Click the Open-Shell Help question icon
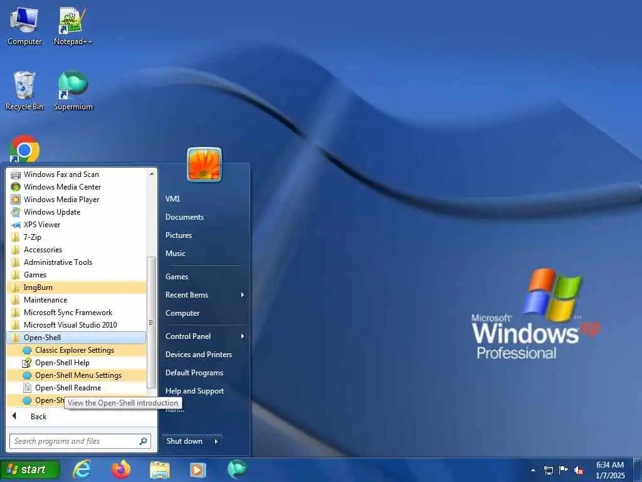This screenshot has width=642, height=482. pos(27,363)
